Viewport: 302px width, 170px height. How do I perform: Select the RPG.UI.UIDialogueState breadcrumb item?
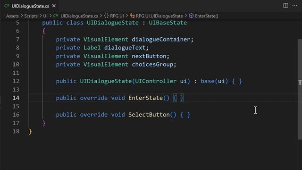[159, 16]
